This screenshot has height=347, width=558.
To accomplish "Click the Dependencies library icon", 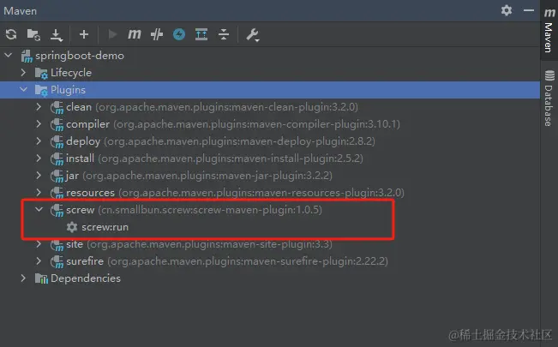I will click(41, 278).
